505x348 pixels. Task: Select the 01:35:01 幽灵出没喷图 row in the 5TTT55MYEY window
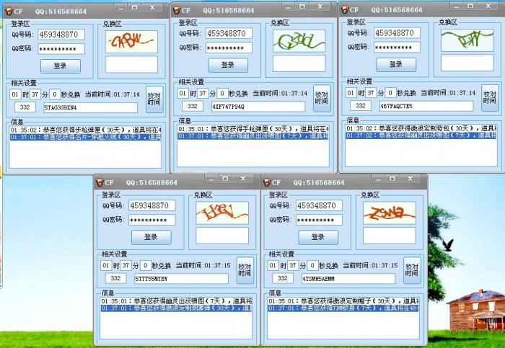coord(176,301)
